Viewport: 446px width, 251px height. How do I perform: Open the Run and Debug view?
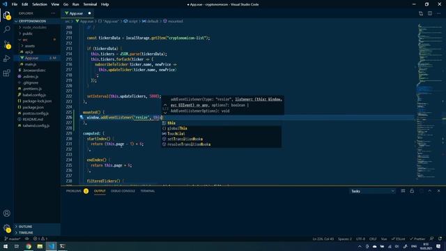pyautogui.click(x=7, y=59)
